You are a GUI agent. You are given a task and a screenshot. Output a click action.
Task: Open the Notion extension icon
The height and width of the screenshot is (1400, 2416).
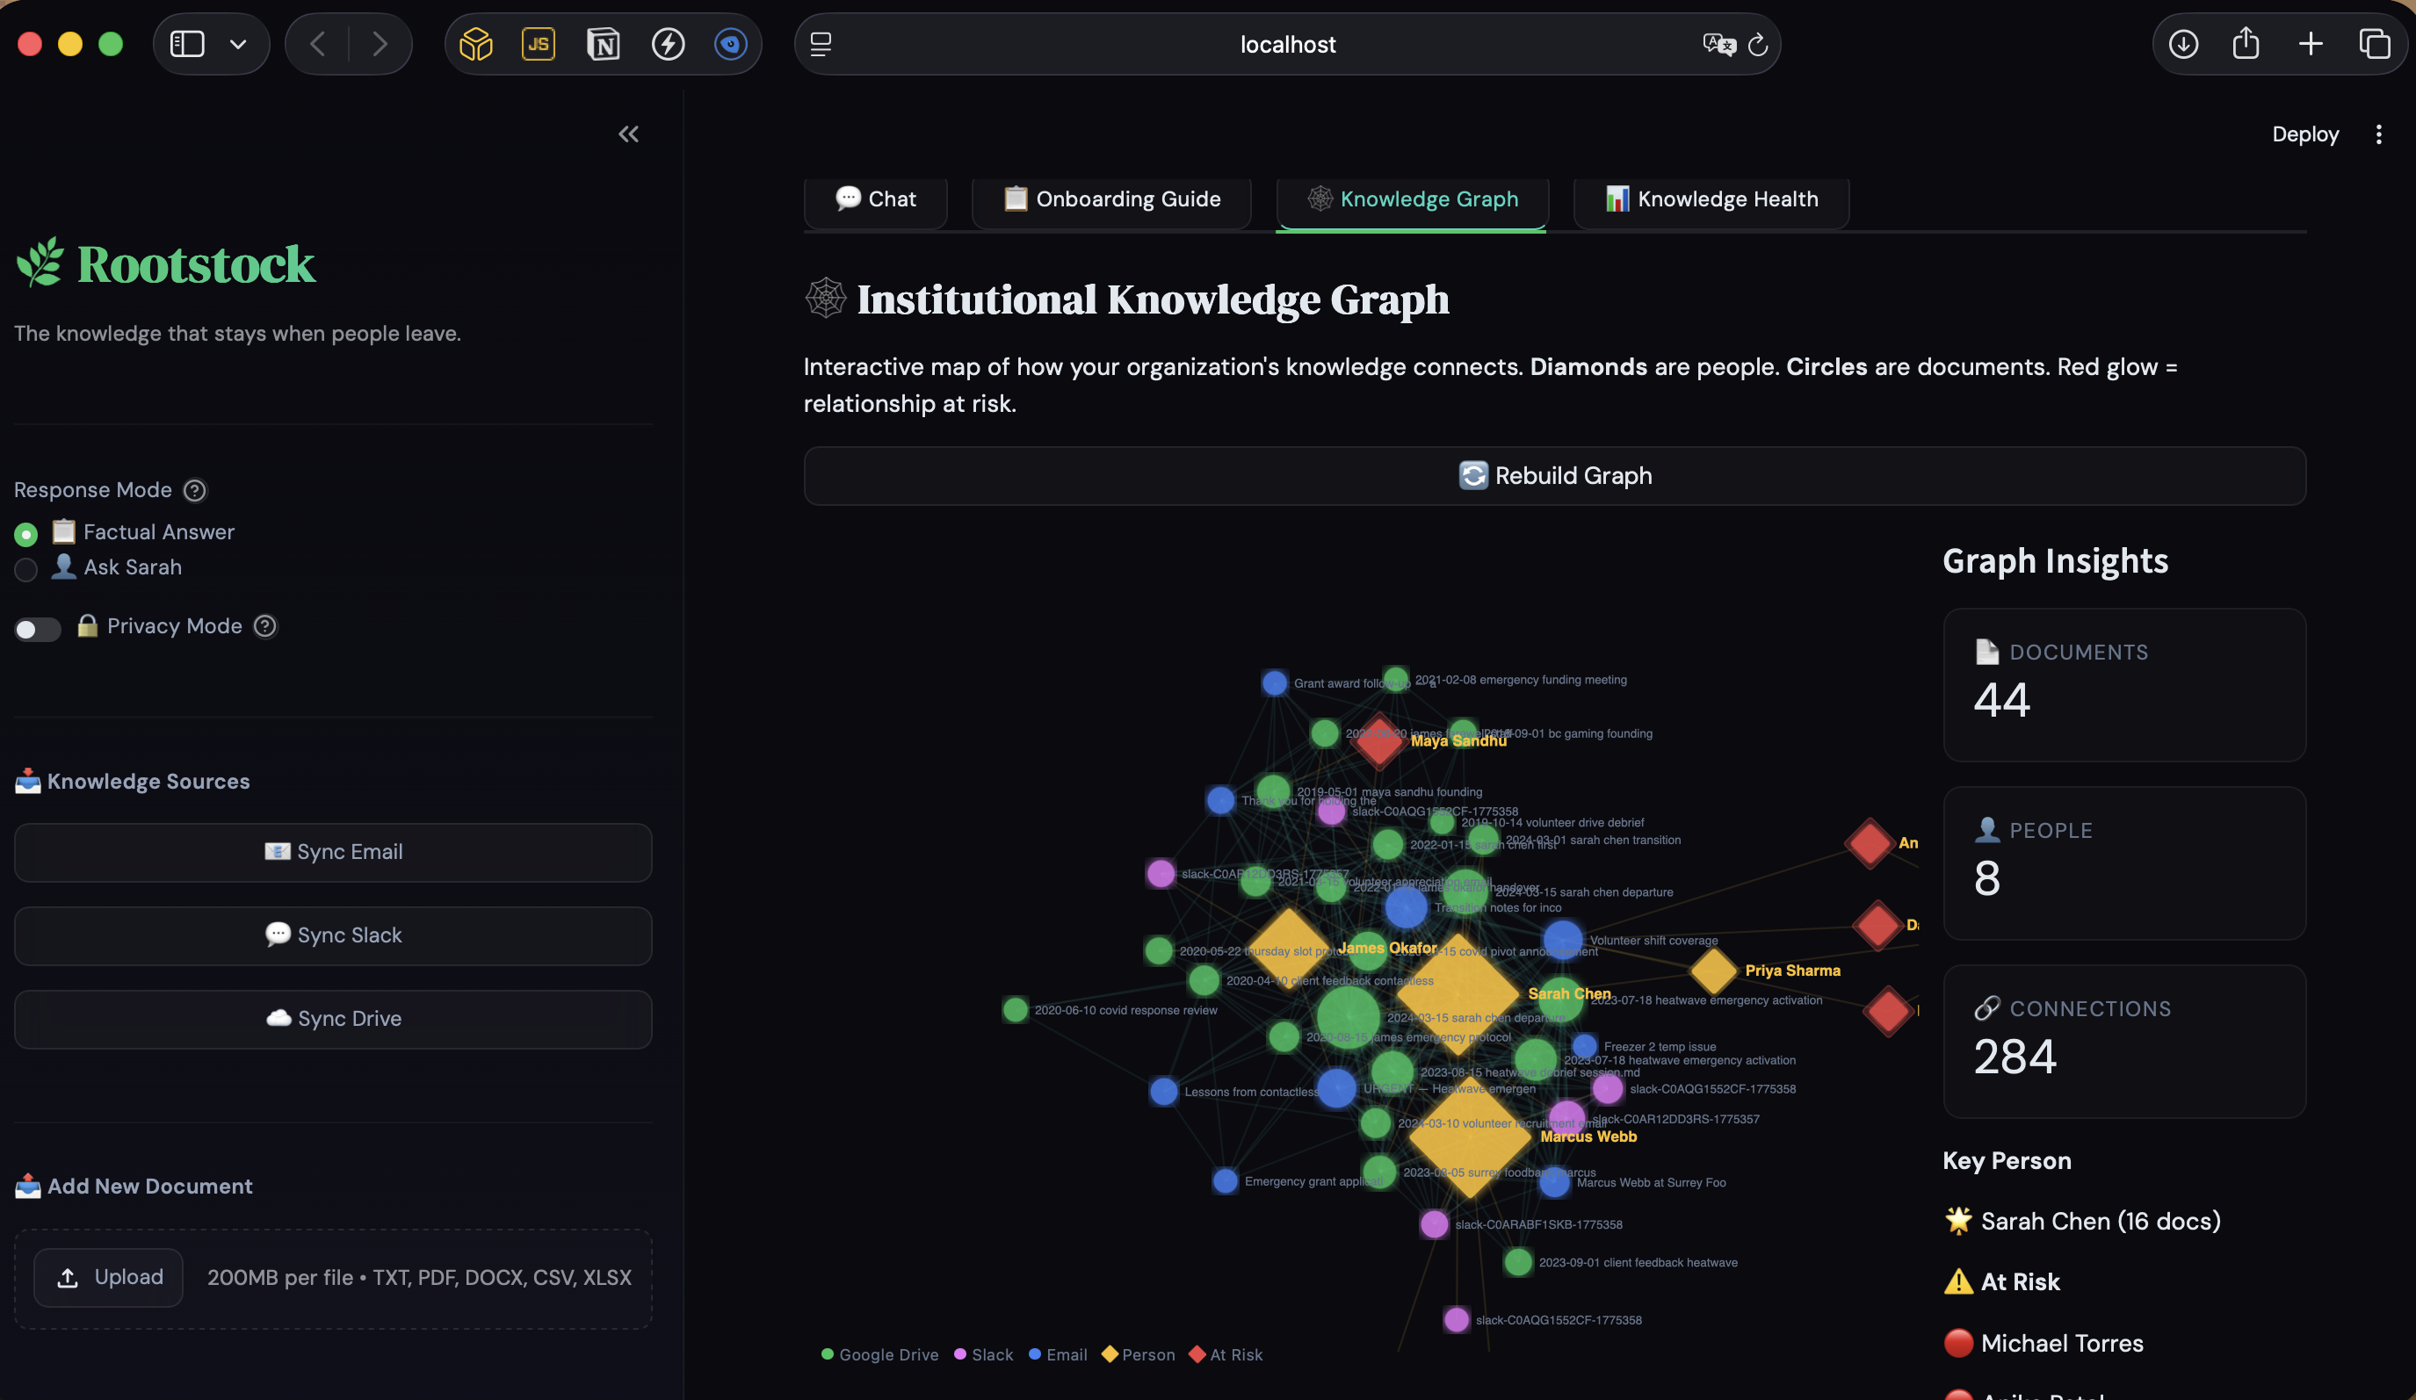[603, 44]
